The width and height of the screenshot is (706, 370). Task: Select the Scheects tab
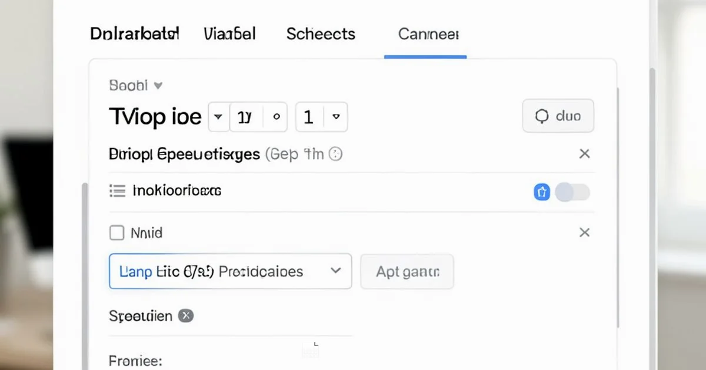click(x=321, y=34)
